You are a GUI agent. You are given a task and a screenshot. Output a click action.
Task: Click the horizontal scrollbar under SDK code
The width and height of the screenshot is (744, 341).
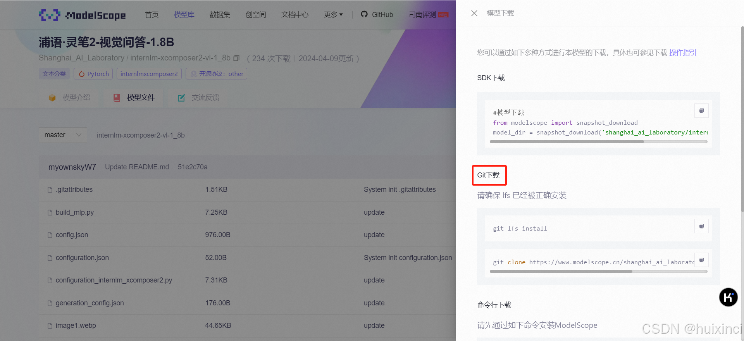[567, 142]
